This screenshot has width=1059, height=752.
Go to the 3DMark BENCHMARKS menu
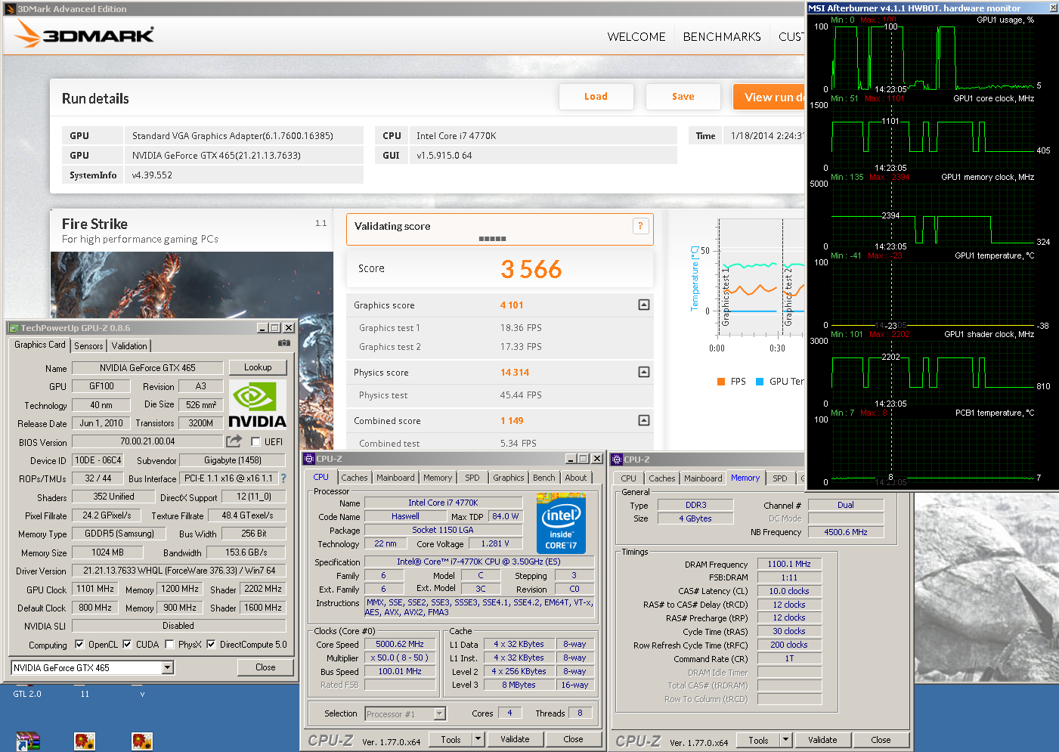(722, 36)
